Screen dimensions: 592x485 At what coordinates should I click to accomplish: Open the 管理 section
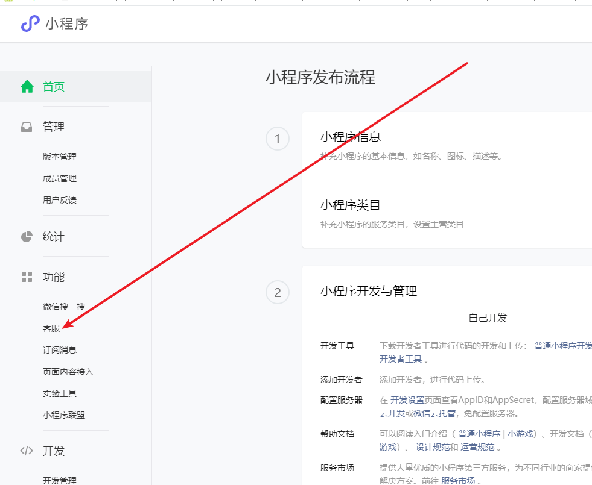tap(54, 127)
